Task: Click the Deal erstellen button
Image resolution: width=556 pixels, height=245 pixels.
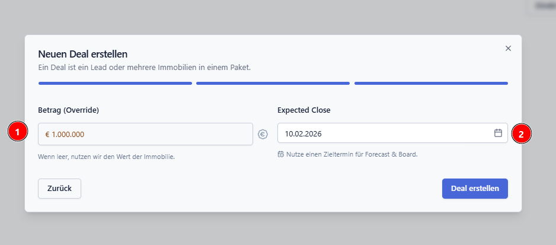Action: click(475, 188)
